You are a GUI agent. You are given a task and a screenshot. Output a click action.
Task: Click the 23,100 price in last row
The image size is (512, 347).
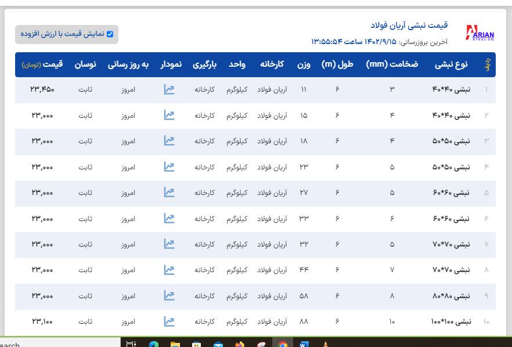point(42,321)
